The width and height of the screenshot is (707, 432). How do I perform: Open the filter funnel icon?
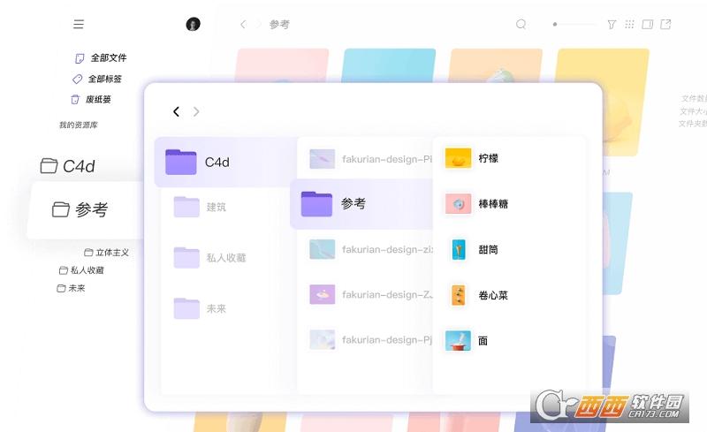pos(612,25)
